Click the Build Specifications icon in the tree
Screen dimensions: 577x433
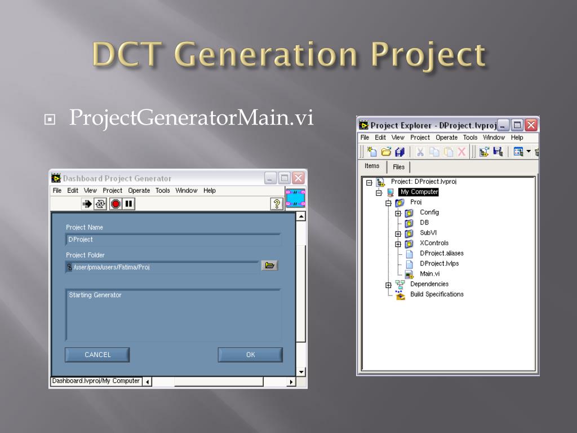pyautogui.click(x=400, y=295)
